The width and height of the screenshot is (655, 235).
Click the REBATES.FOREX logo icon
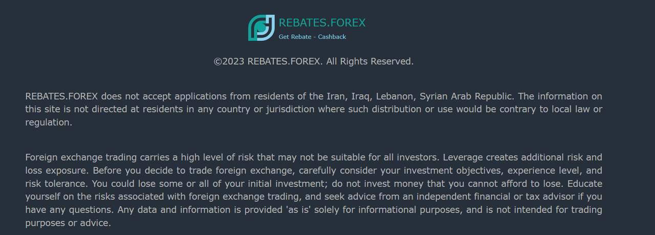tap(261, 28)
